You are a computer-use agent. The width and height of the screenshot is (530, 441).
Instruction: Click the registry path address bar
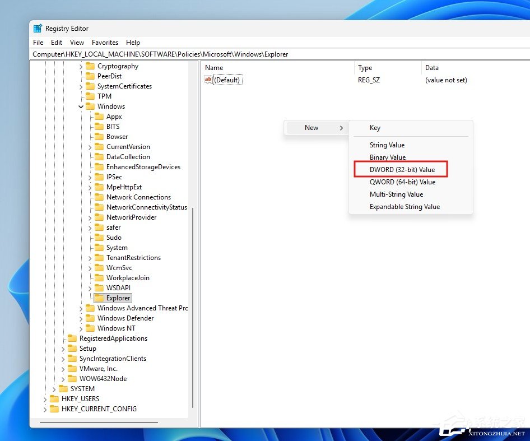point(280,54)
